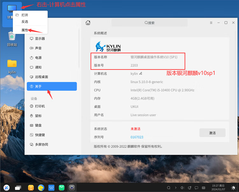Click the network icon in system tray
Viewport: 239px width, 192px height.
point(190,188)
